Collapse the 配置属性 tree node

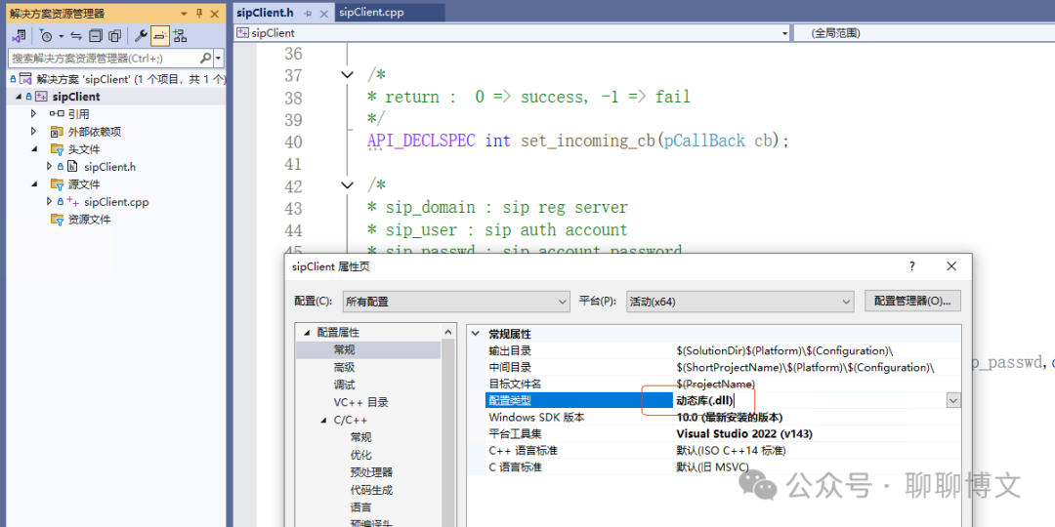click(x=308, y=333)
